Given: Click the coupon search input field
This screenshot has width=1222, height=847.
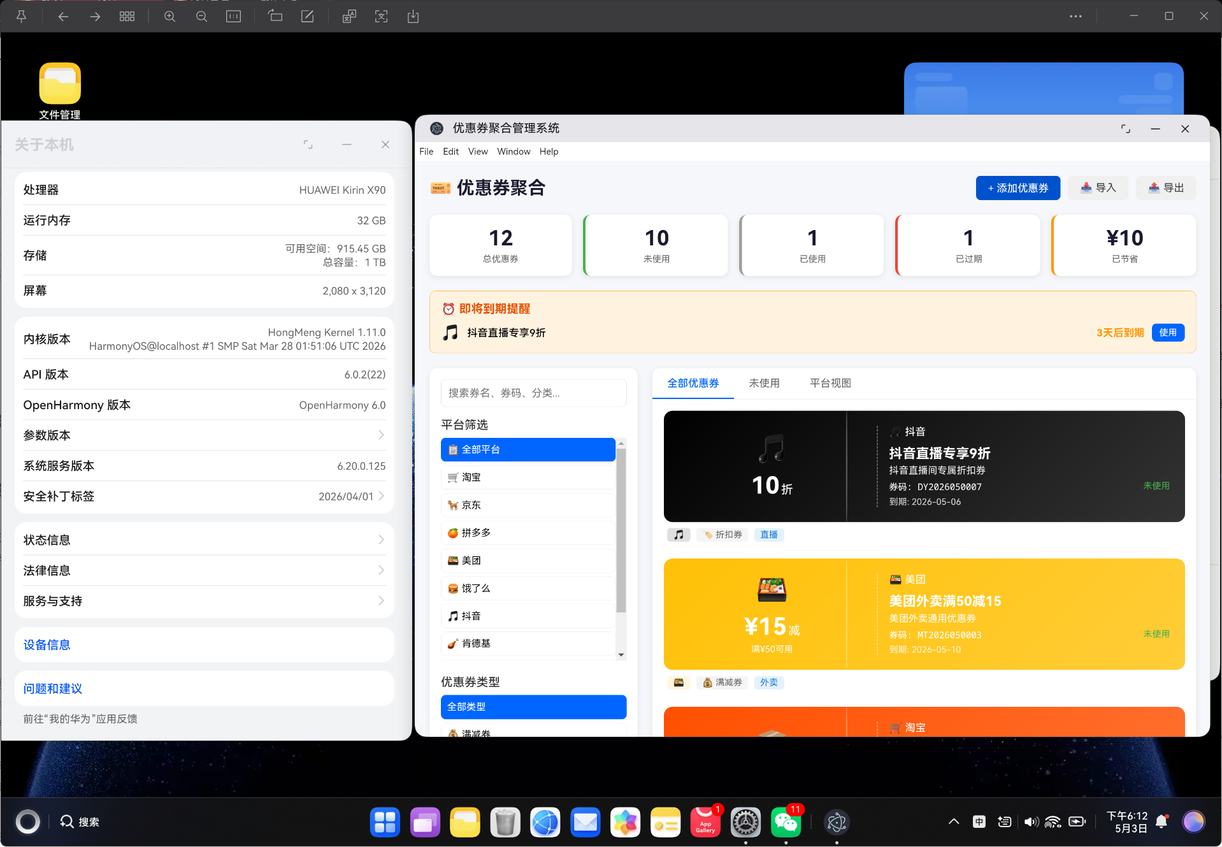Looking at the screenshot, I should [x=533, y=393].
